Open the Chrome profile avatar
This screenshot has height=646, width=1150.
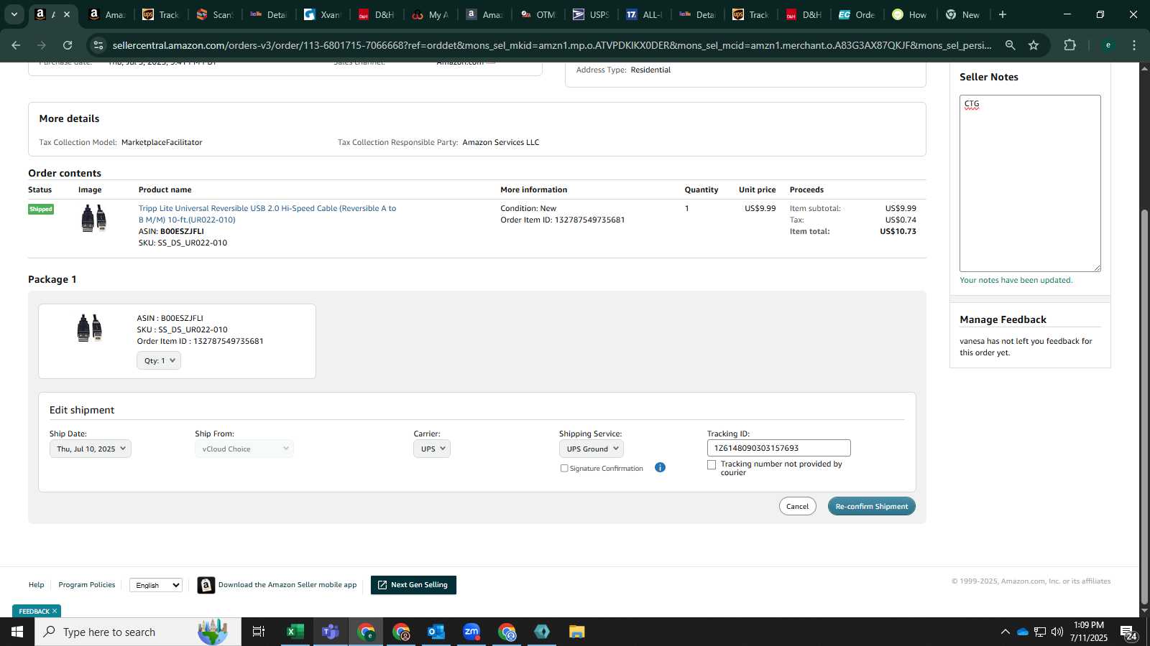pos(1108,45)
